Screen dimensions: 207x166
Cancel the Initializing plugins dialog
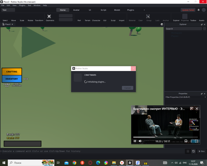[128, 88]
